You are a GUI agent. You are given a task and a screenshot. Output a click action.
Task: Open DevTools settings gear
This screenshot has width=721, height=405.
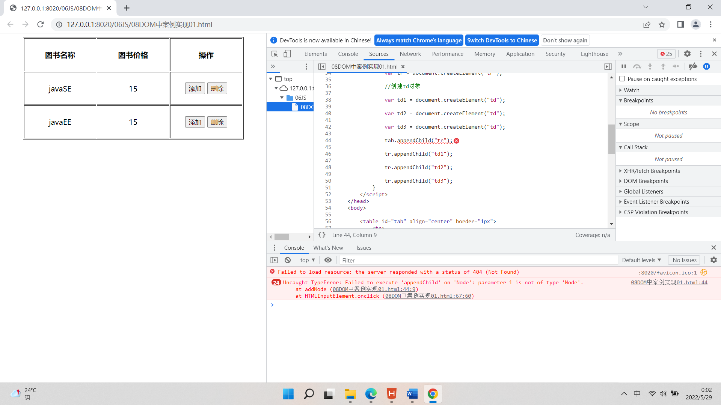click(x=687, y=54)
